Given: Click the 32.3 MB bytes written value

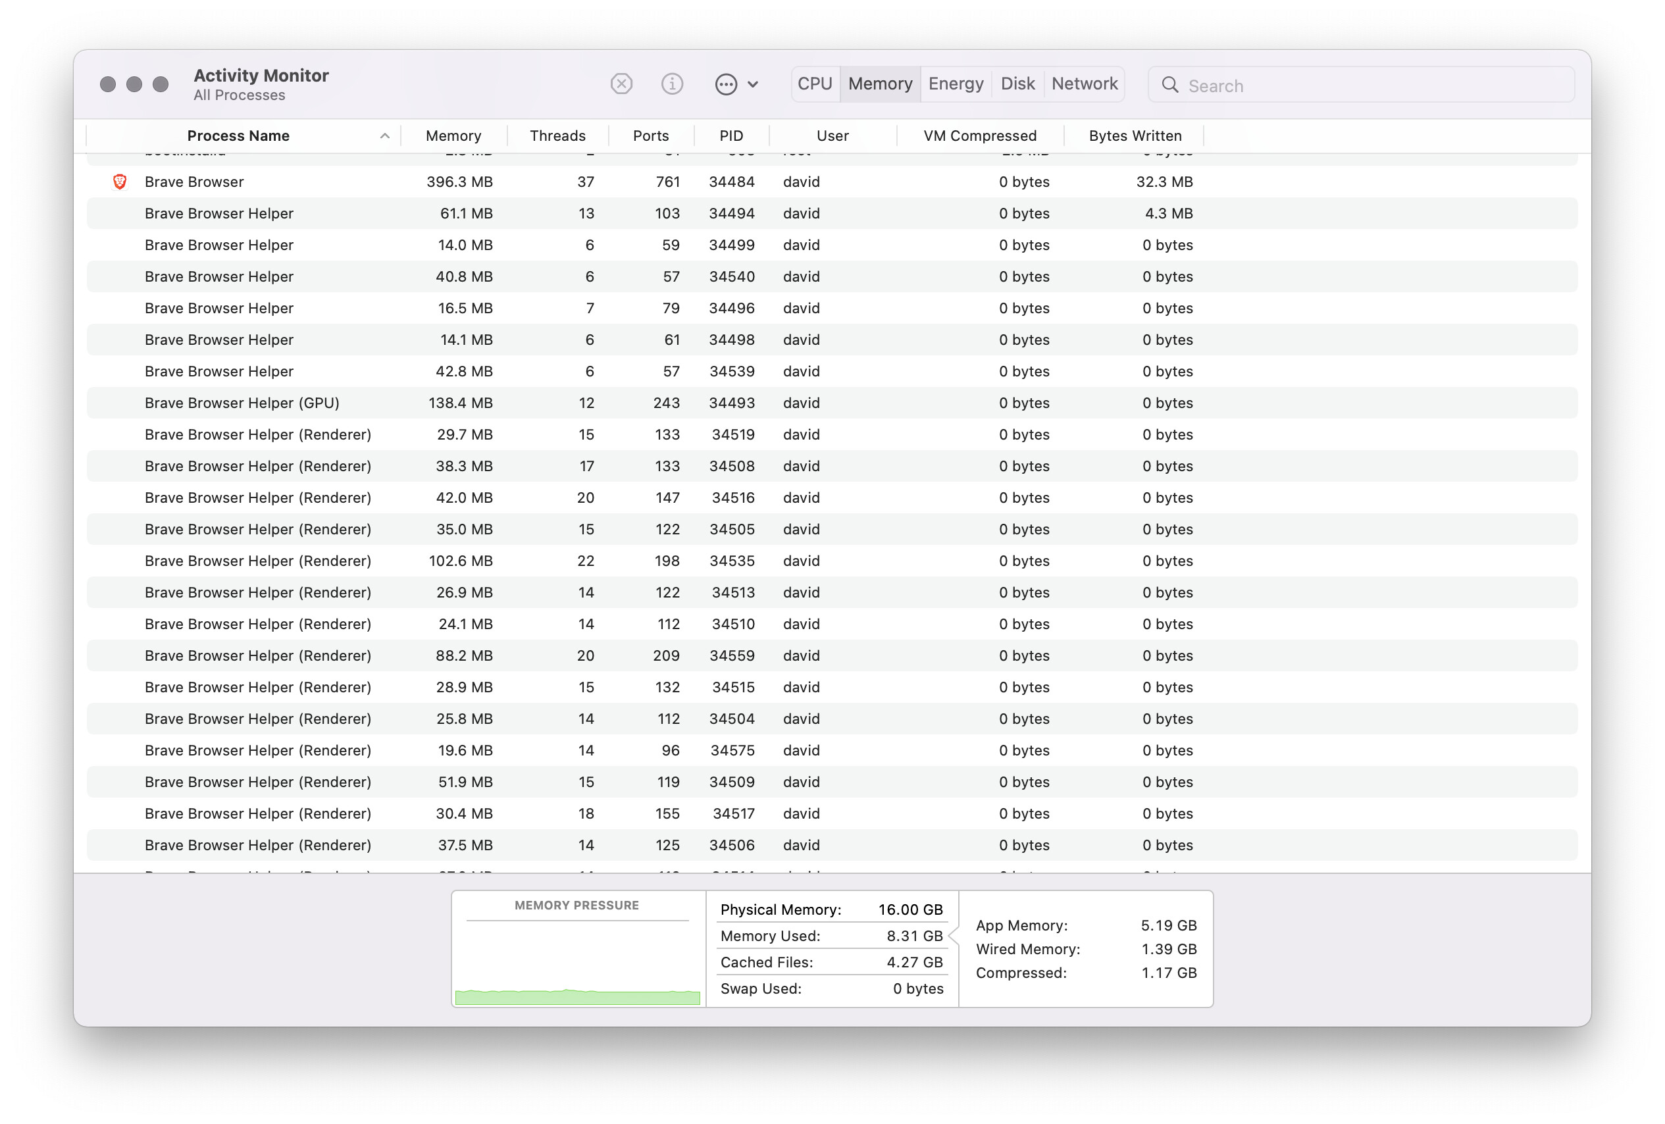Looking at the screenshot, I should point(1164,182).
